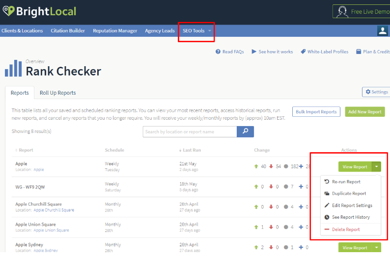Open Apple Sydney location link

pos(46,250)
